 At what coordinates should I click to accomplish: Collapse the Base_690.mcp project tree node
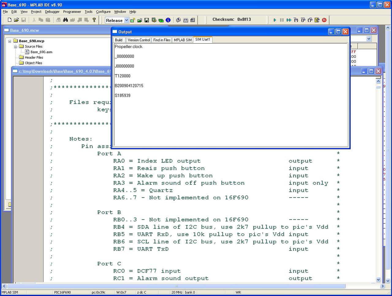[10, 41]
